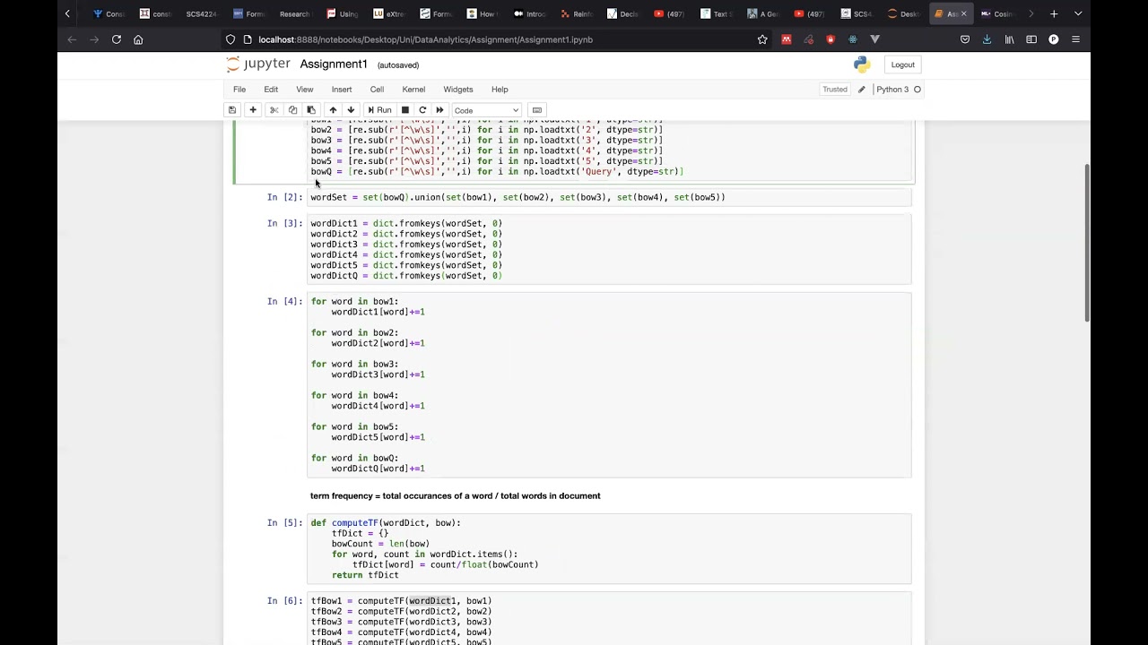Interrupt the kernel with the stop icon

[405, 110]
